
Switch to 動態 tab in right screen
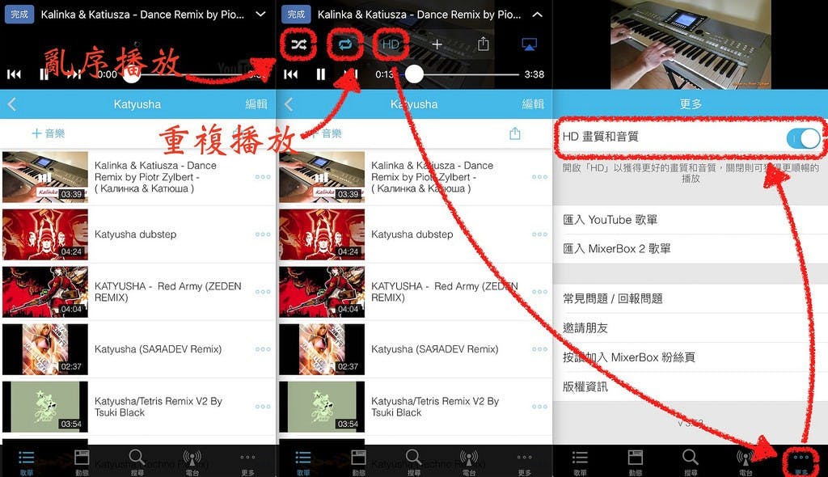tap(636, 462)
